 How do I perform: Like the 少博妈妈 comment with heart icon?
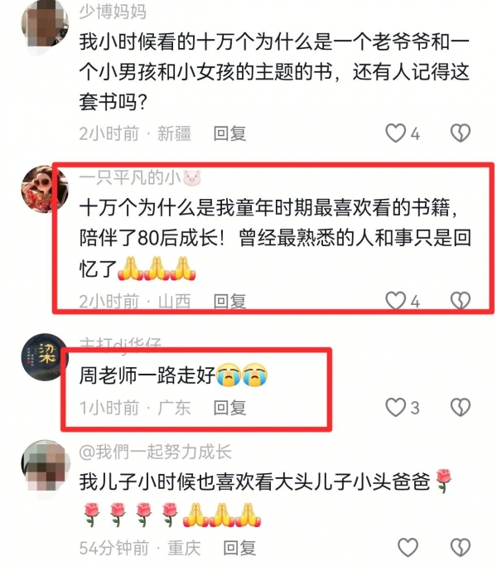395,133
